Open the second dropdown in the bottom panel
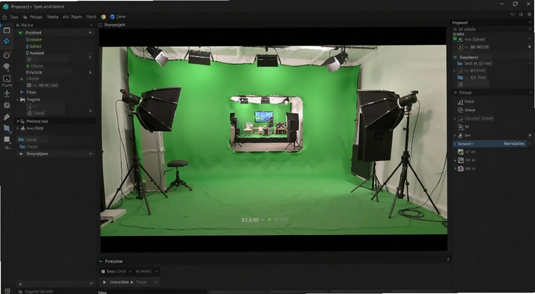535x294 pixels. point(146,271)
